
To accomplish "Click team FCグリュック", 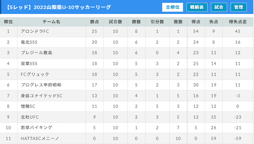I will click(x=35, y=75).
